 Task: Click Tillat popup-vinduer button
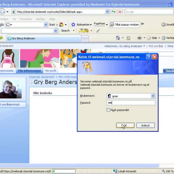point(125,25)
